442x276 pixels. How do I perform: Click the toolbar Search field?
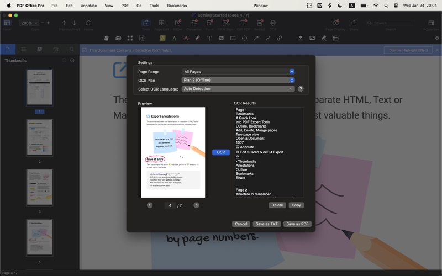tap(391, 23)
